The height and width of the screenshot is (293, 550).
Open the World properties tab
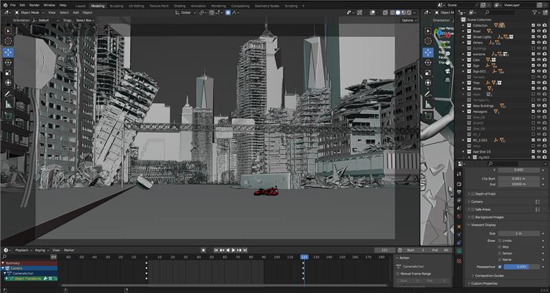(x=459, y=217)
